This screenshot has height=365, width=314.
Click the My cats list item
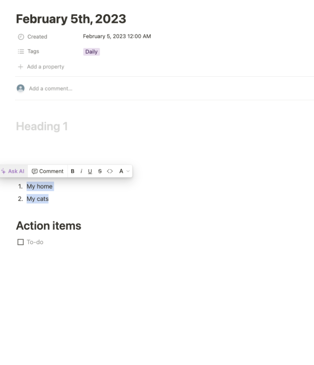pos(38,199)
